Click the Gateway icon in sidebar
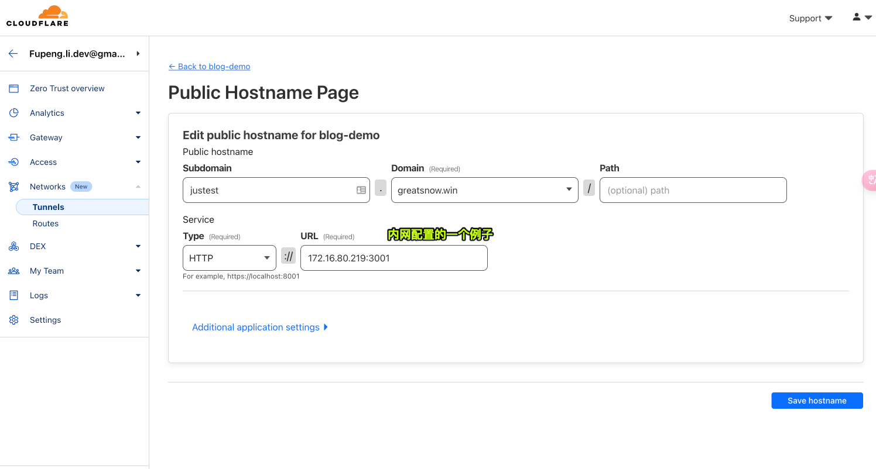This screenshot has width=876, height=469. (14, 137)
